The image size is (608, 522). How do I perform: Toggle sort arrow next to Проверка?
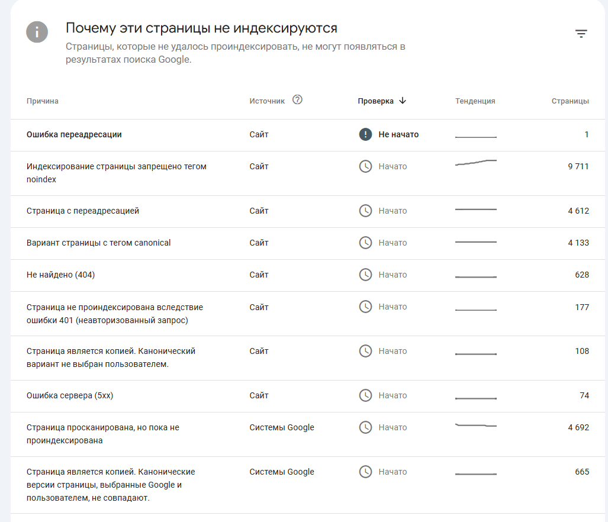pyautogui.click(x=403, y=101)
